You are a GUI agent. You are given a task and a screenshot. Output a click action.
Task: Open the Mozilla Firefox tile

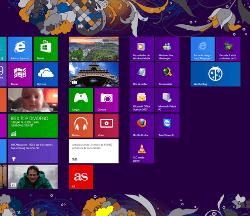coord(142,126)
